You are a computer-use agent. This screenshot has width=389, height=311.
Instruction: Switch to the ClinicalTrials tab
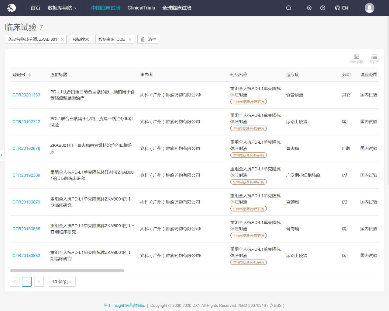pyautogui.click(x=141, y=8)
